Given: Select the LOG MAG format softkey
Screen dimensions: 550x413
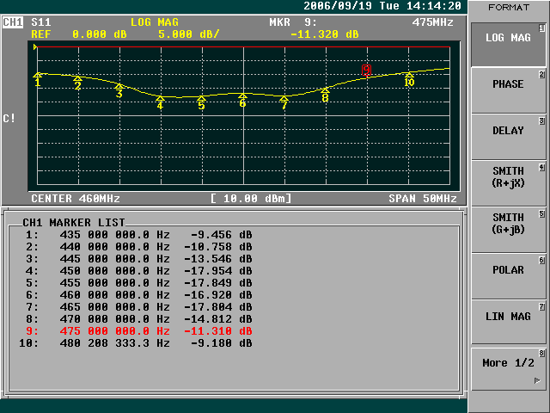Looking at the screenshot, I should 508,40.
